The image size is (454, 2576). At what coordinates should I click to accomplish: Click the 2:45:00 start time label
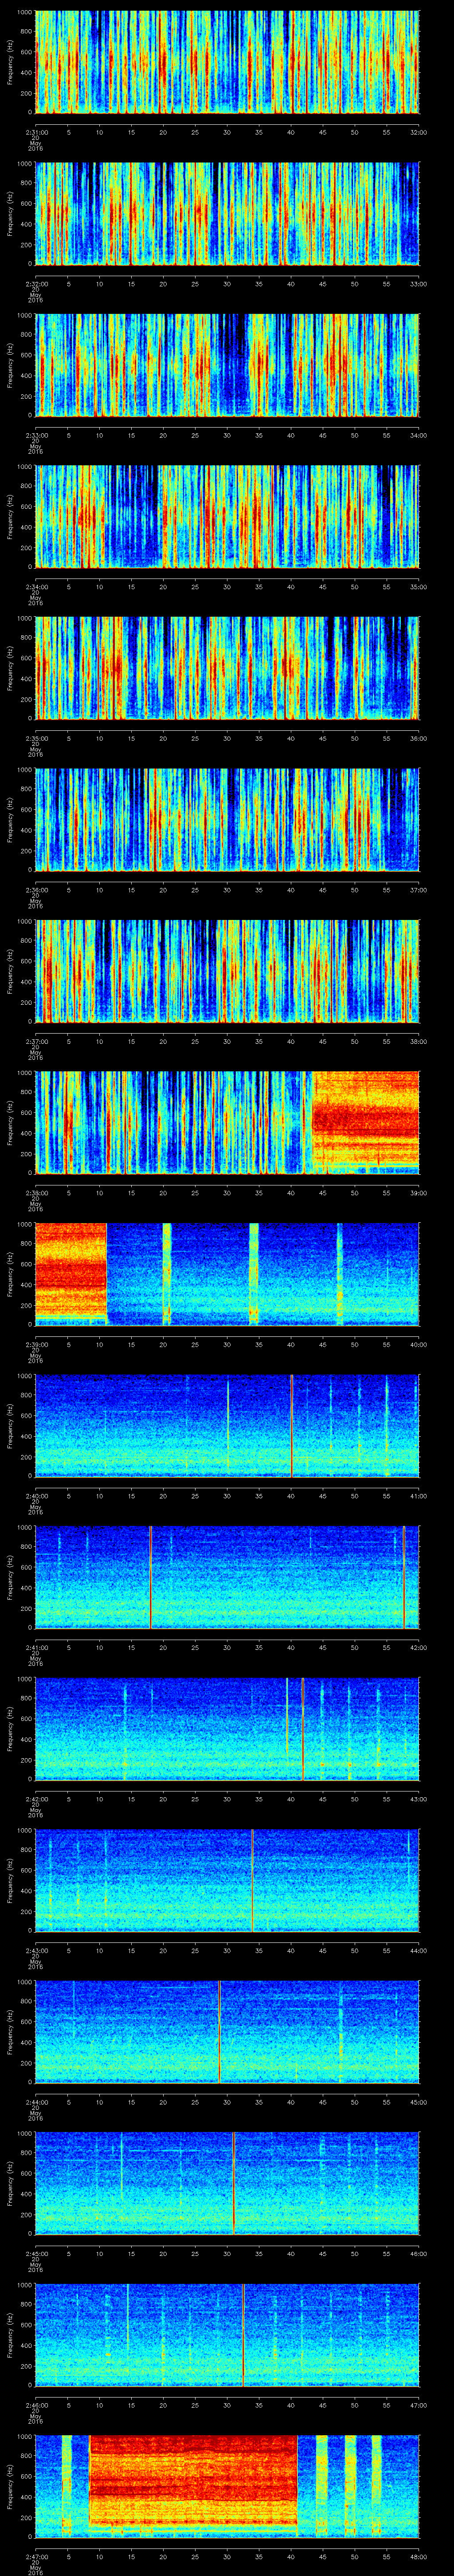click(36, 2252)
